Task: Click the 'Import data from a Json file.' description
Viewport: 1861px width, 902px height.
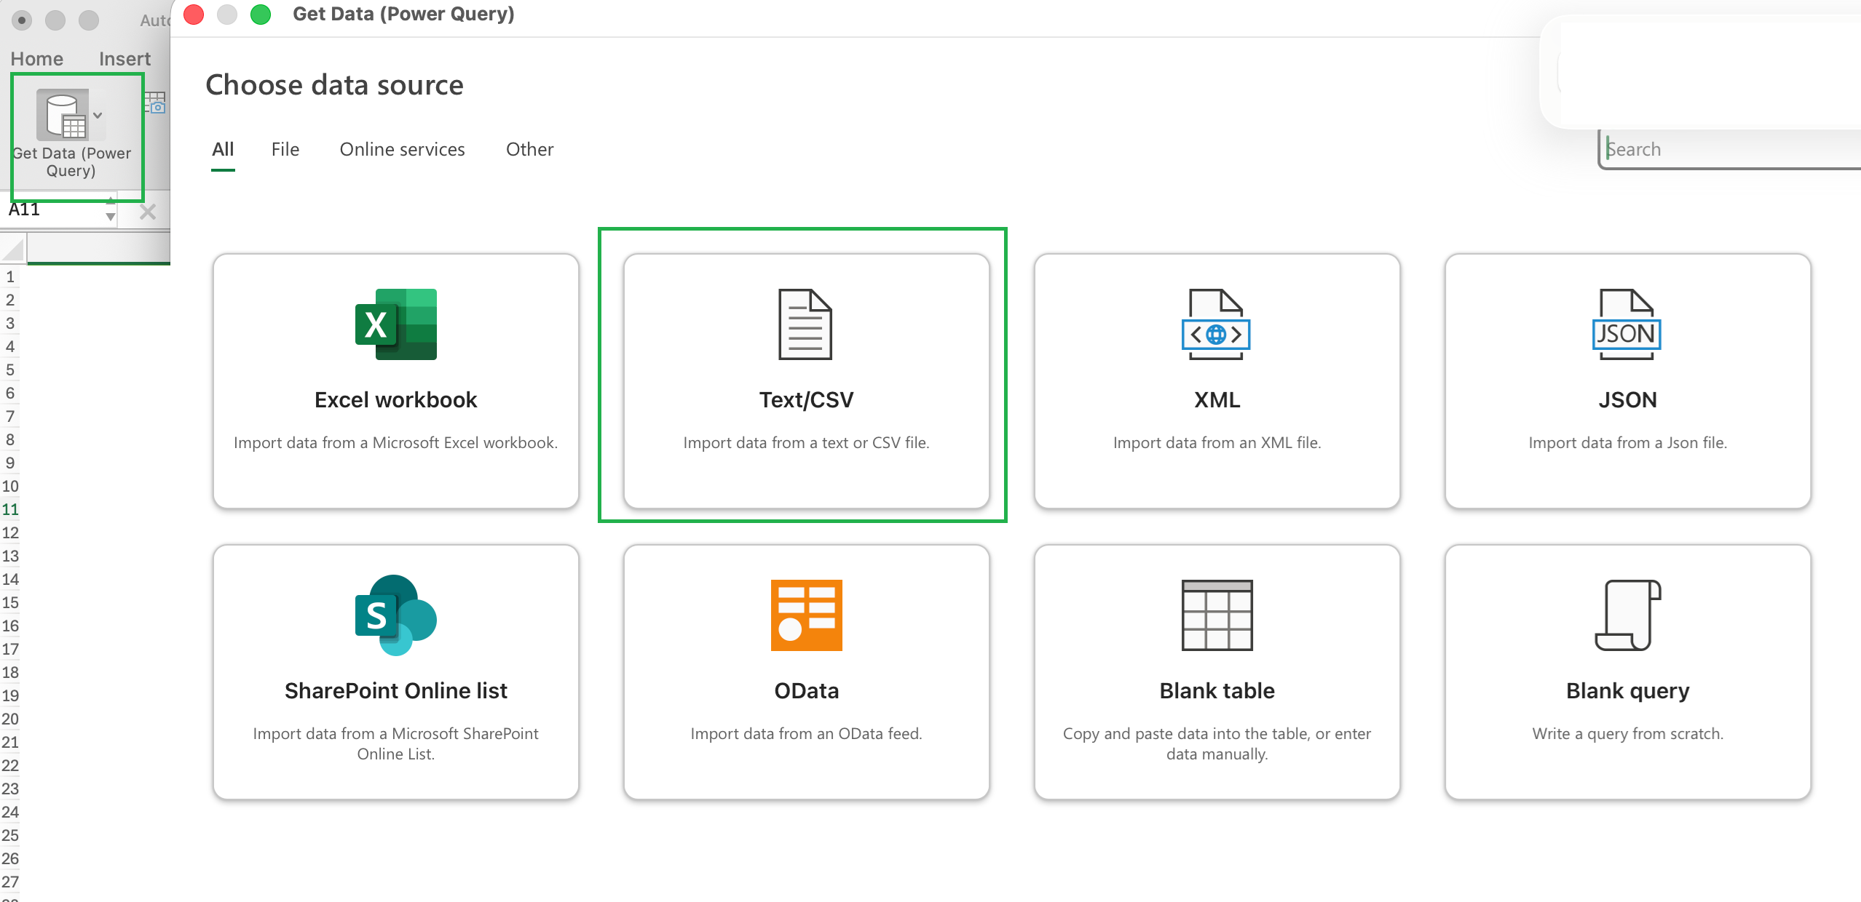Action: pos(1627,442)
